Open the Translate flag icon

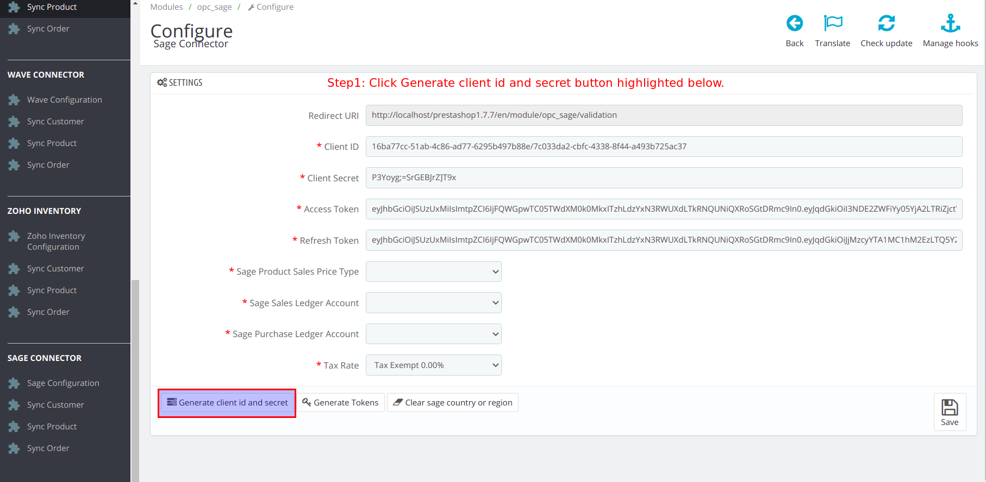coord(832,23)
